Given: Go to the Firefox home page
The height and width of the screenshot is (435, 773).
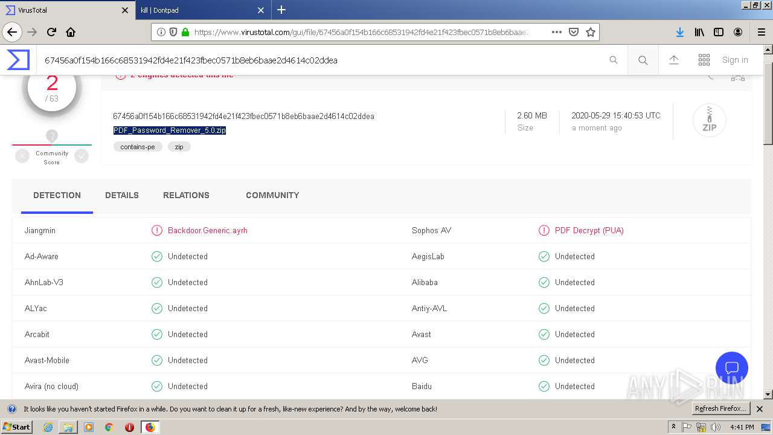Looking at the screenshot, I should coord(71,32).
